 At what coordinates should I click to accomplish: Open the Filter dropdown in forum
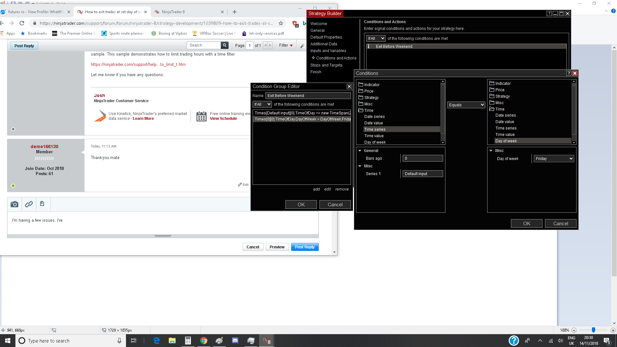pos(286,45)
